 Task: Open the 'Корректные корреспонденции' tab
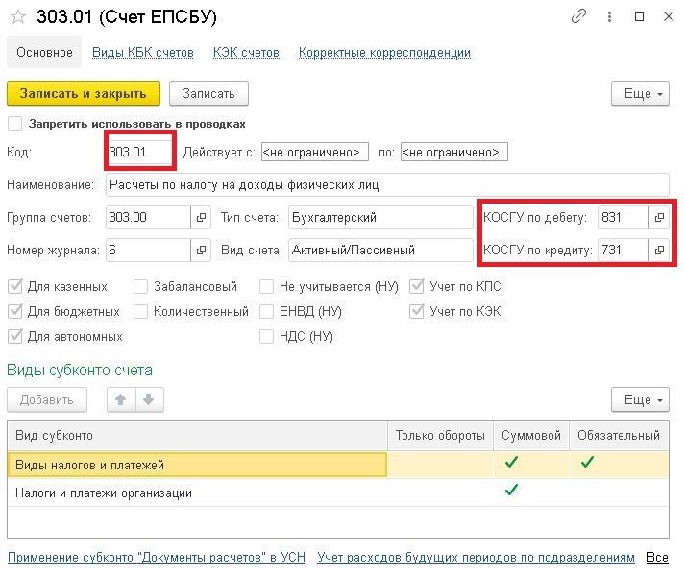tap(384, 53)
